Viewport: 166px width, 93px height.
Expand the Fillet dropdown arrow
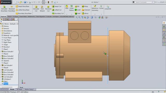click(x=67, y=14)
